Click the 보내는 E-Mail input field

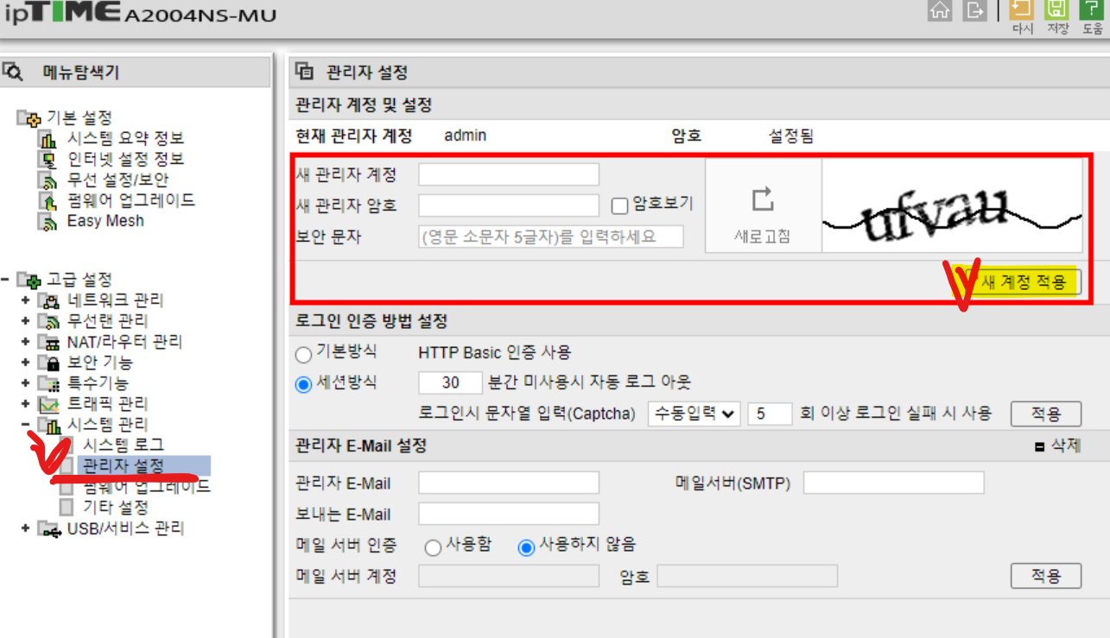(509, 514)
